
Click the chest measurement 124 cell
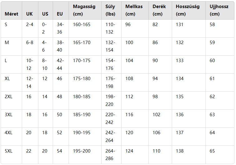coord(129,151)
